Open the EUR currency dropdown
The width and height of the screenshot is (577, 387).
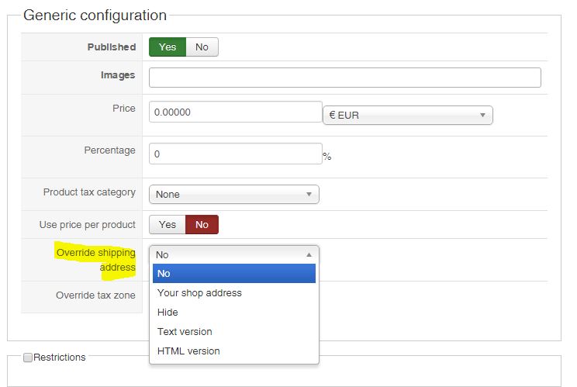pyautogui.click(x=407, y=116)
